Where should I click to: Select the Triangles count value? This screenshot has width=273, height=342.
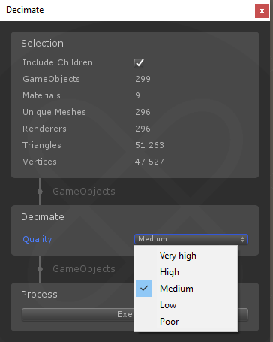[x=149, y=145]
